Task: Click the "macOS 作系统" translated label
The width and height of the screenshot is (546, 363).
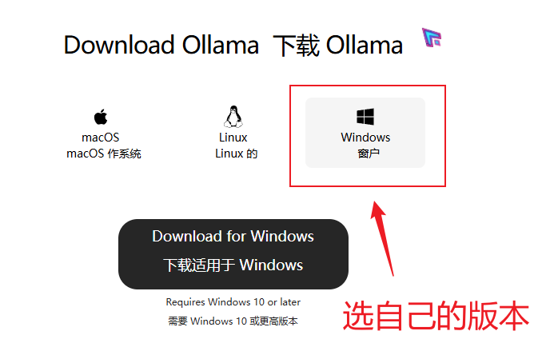Action: 104,154
